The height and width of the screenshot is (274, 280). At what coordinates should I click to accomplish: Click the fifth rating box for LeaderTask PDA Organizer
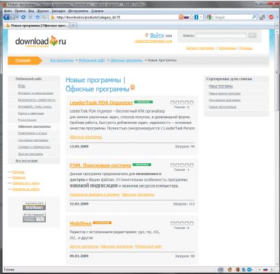point(191,102)
